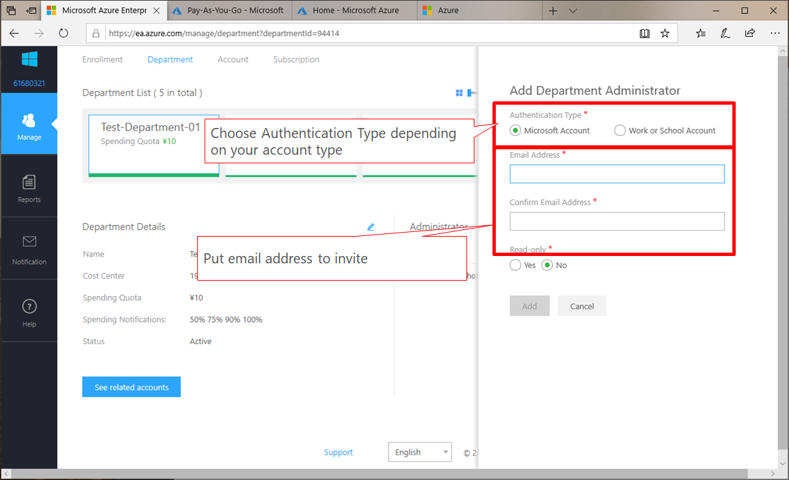Click the vertical scrollbar up arrow
The image size is (789, 480).
click(782, 51)
